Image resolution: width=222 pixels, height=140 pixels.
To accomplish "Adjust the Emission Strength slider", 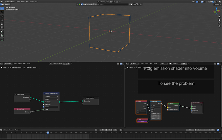I will point(173,110).
